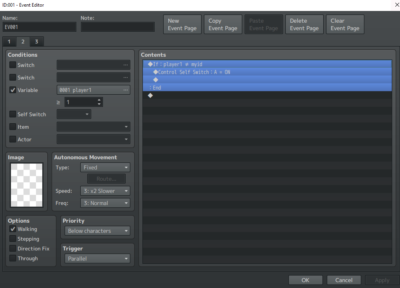The height and width of the screenshot is (288, 400).
Task: Select the ': End' command line
Action: [x=267, y=88]
